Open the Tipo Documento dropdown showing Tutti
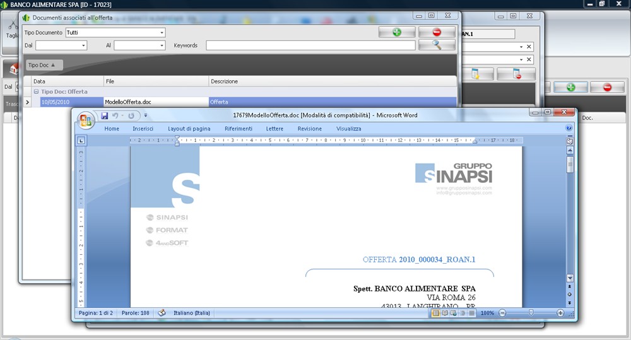This screenshot has width=631, height=340. tap(115, 33)
